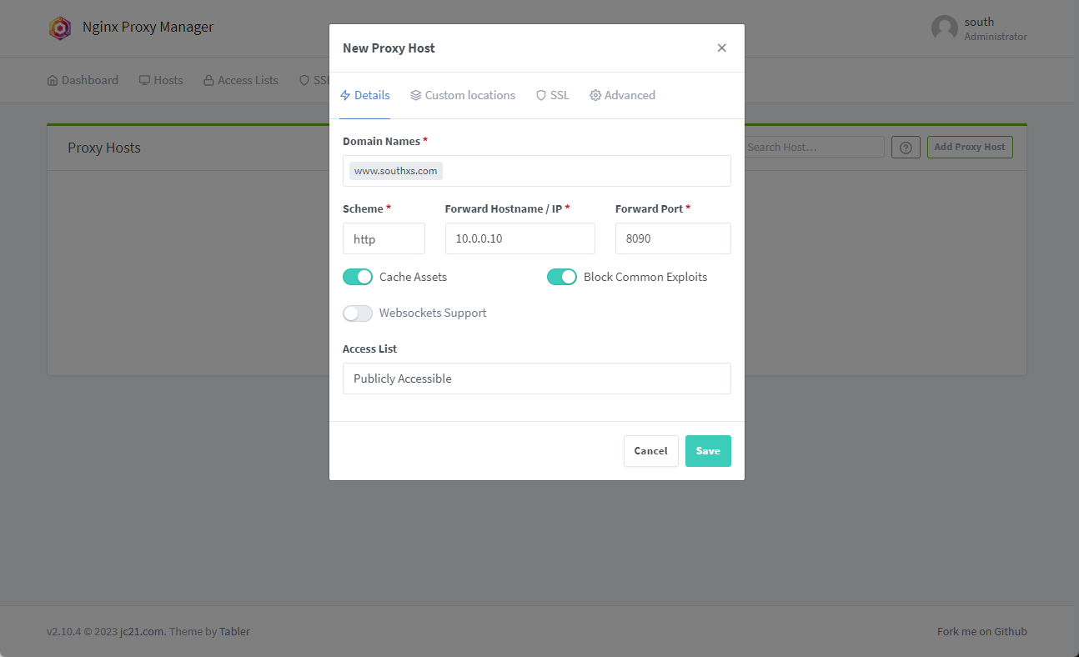Open the Scheme http dropdown
The height and width of the screenshot is (657, 1079).
coord(384,238)
